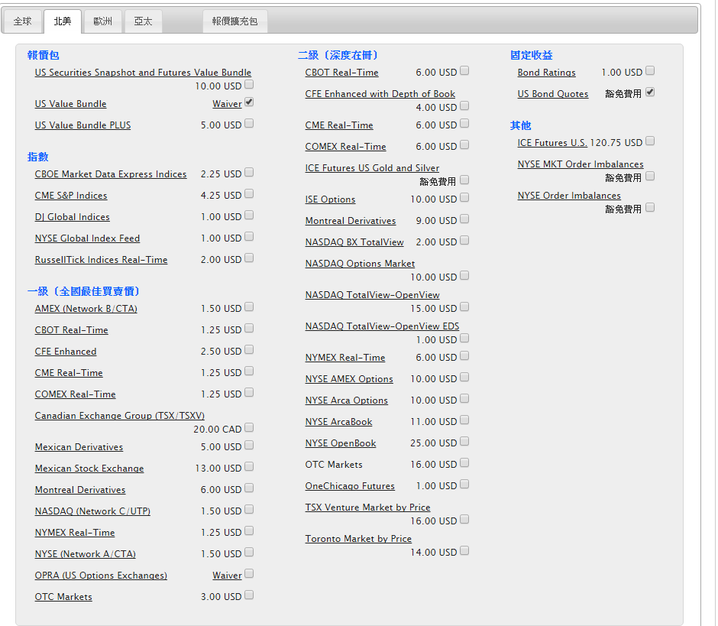Screen dimensions: 718x626
Task: Check the NASDAQ (Network C/UTP) box
Action: 249,510
